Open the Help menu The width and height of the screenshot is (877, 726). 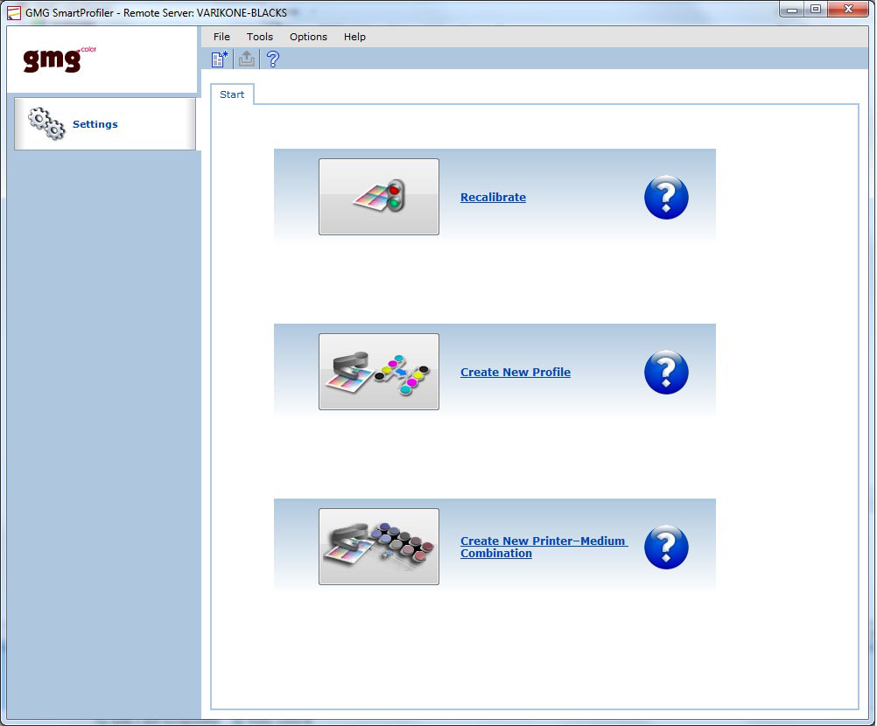tap(354, 37)
